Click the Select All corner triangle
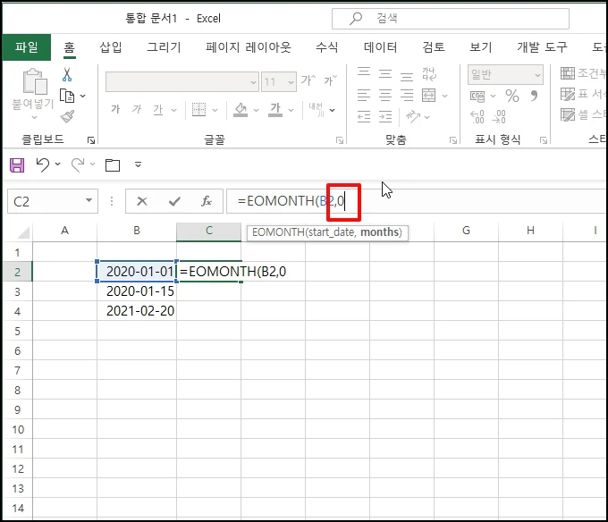 tap(23, 232)
